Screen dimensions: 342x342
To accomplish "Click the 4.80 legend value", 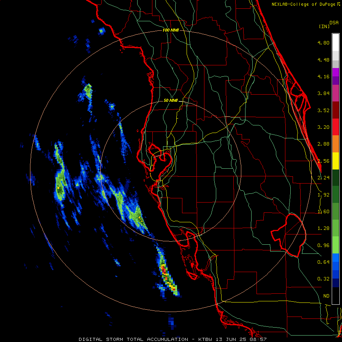I will point(323,43).
